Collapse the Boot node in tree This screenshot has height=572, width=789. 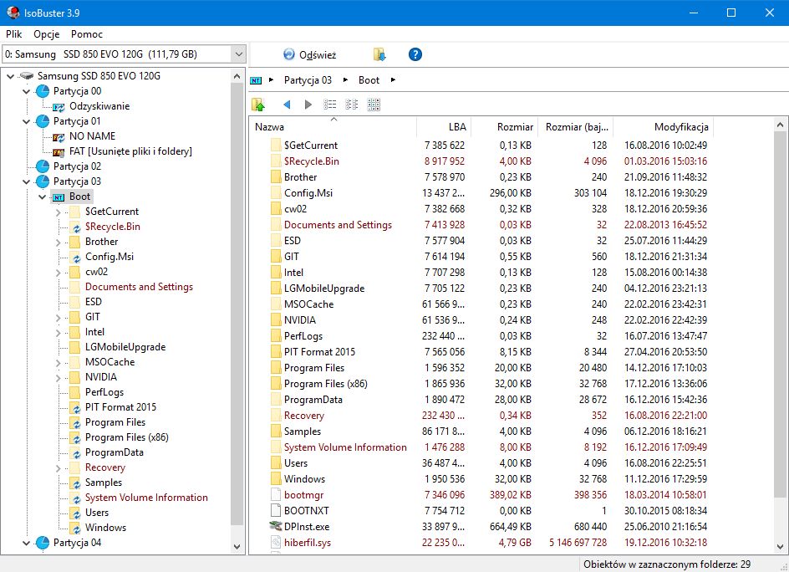43,197
